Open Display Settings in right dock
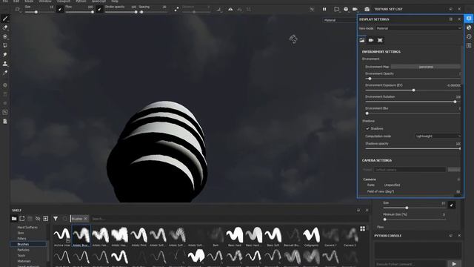 (x=469, y=19)
